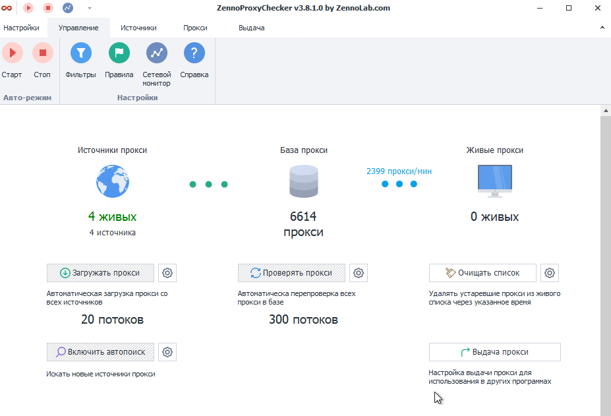Toggle the Включить автопоиск button
The height and width of the screenshot is (416, 611).
(x=101, y=352)
